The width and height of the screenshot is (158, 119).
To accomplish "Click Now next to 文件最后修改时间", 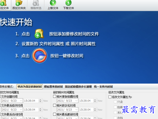I will click(x=46, y=110).
